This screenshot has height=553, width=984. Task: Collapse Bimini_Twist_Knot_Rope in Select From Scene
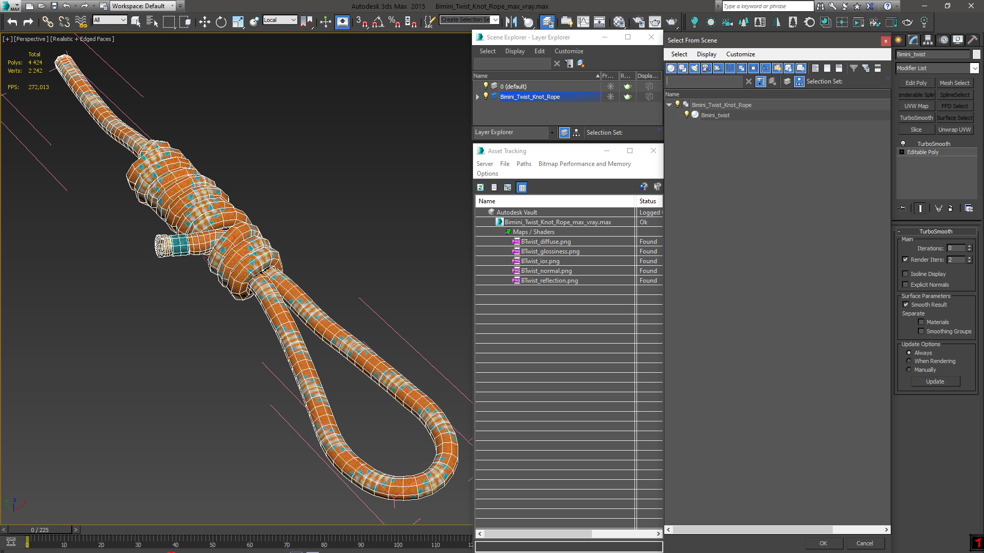click(669, 105)
